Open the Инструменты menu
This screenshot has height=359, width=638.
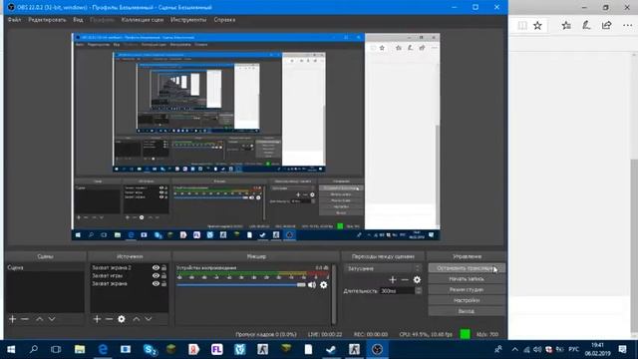tap(188, 20)
